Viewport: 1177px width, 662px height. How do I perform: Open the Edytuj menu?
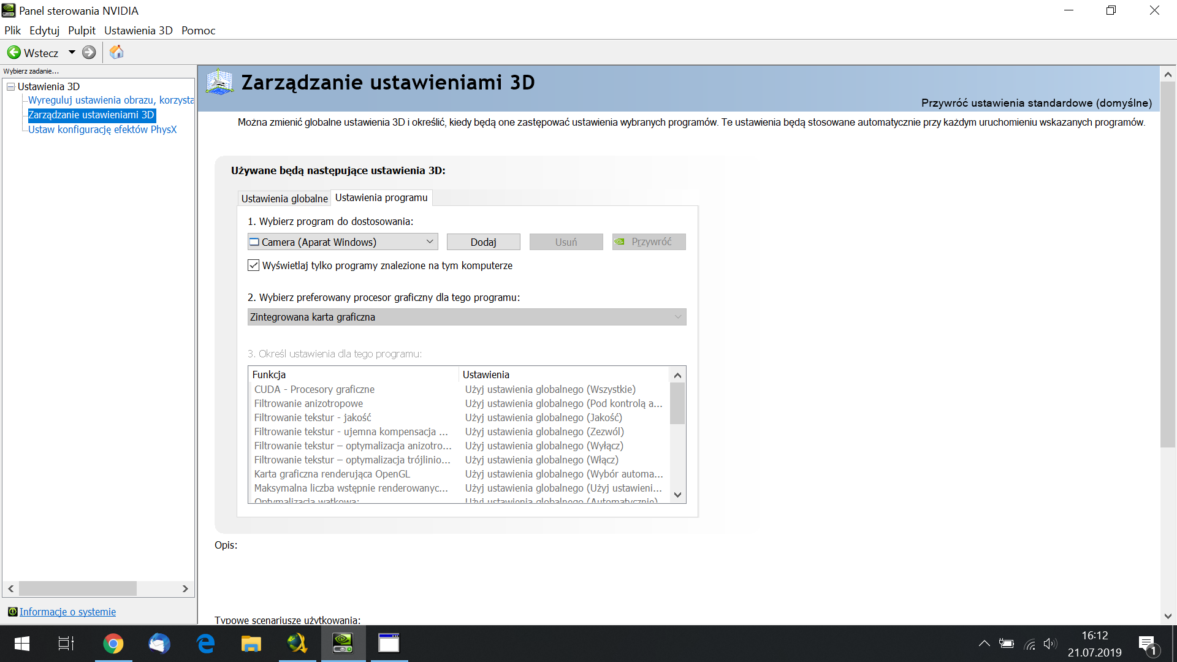click(x=44, y=31)
